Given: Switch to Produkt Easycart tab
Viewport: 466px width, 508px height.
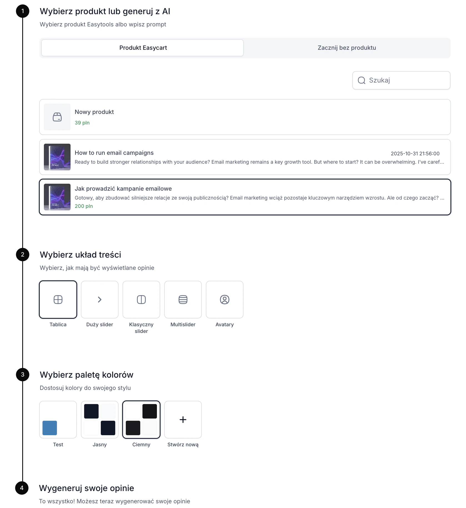Looking at the screenshot, I should point(142,48).
